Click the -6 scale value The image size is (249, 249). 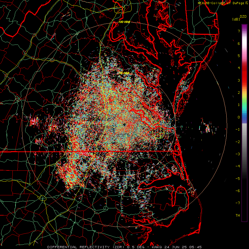pos(238,191)
